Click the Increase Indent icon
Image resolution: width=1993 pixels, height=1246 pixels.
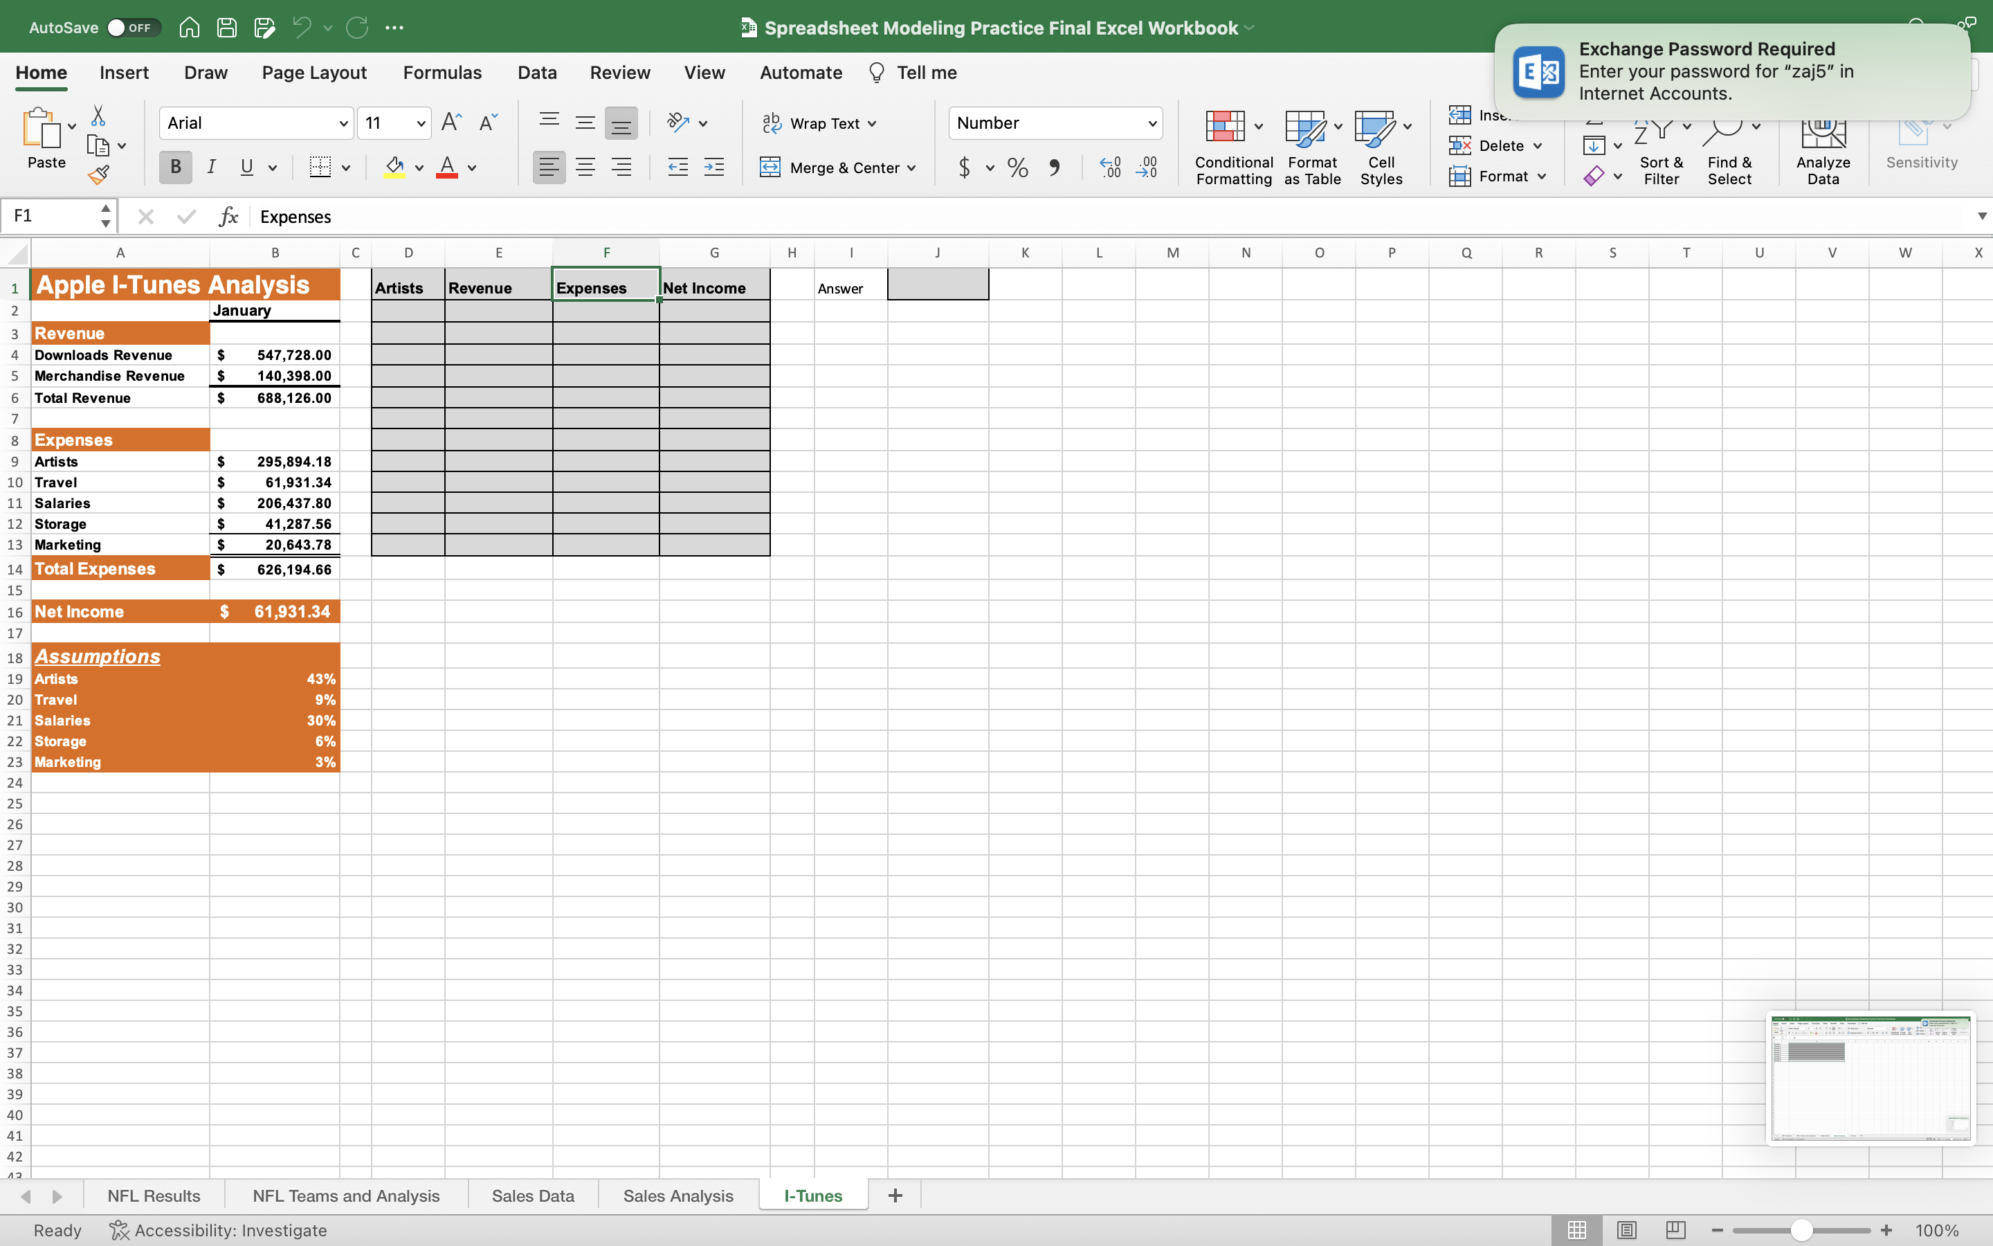click(x=714, y=168)
